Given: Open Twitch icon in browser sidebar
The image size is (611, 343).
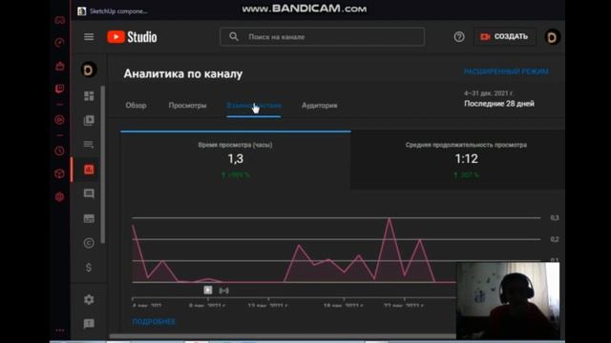Looking at the screenshot, I should pyautogui.click(x=59, y=89).
